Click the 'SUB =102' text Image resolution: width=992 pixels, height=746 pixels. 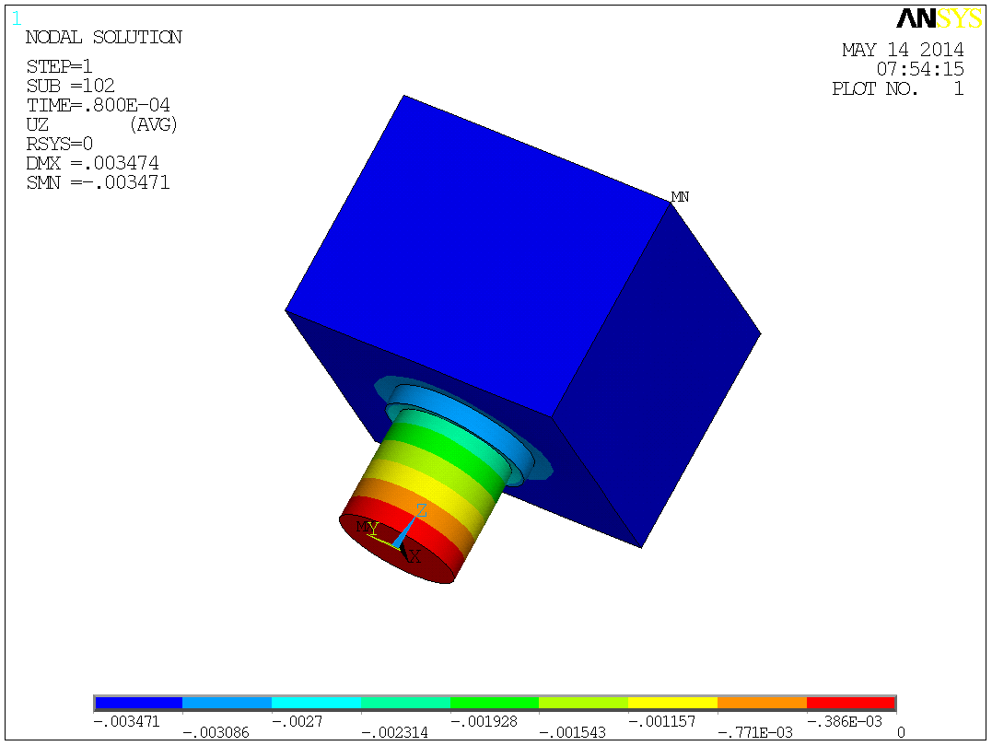[70, 86]
